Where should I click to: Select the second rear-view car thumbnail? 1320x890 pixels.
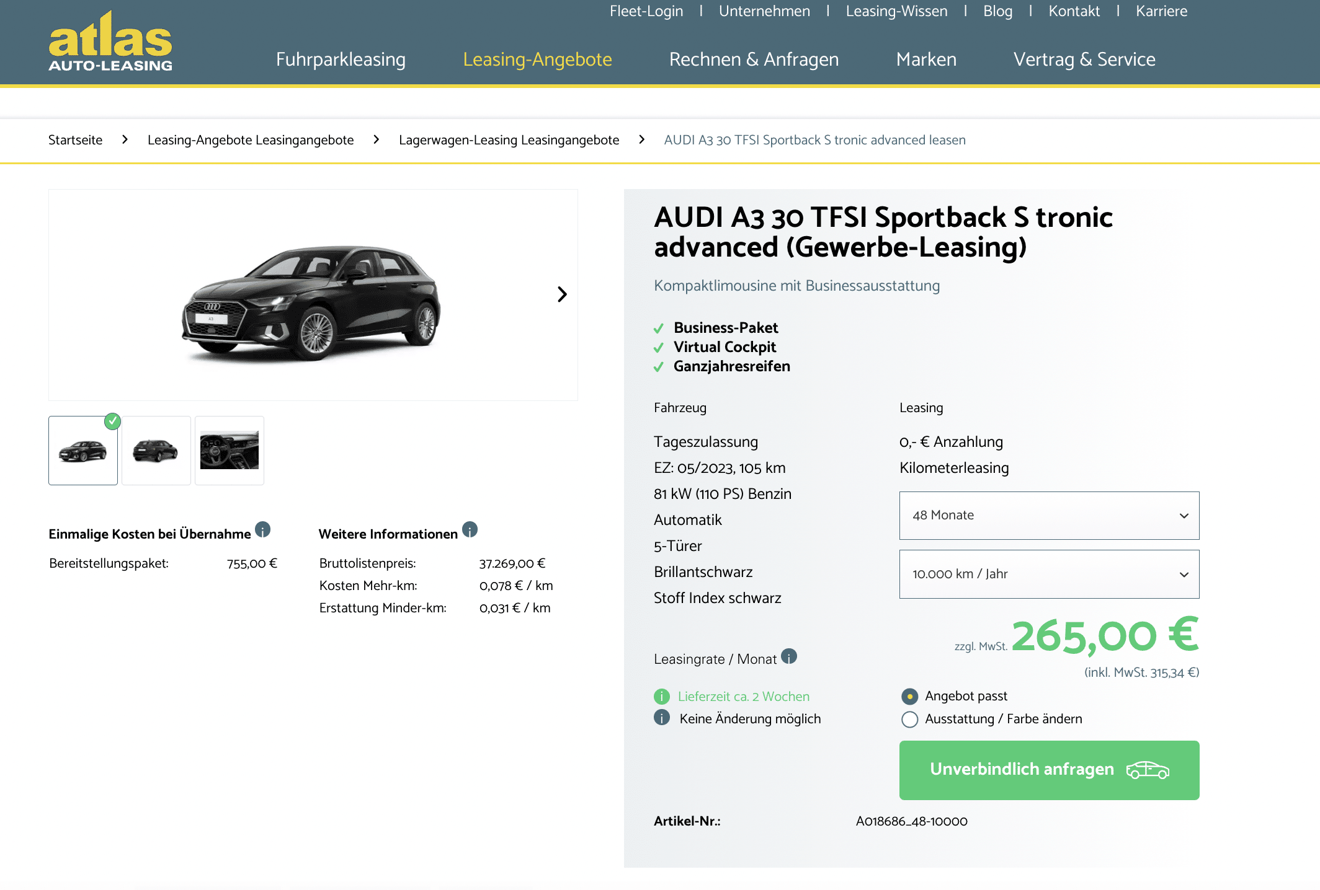[x=156, y=451]
